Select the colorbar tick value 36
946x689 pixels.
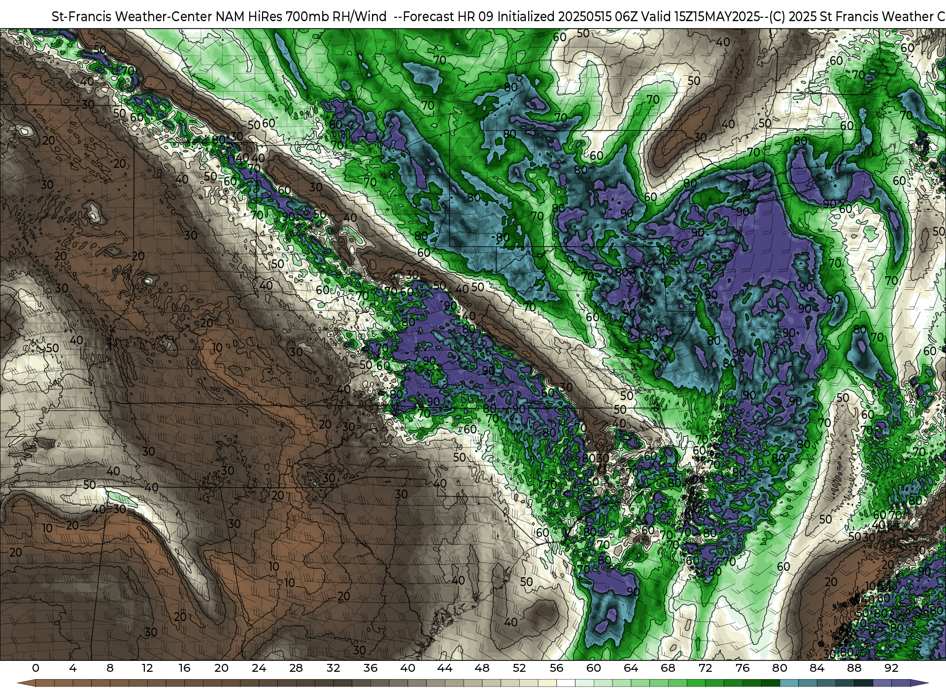(371, 668)
